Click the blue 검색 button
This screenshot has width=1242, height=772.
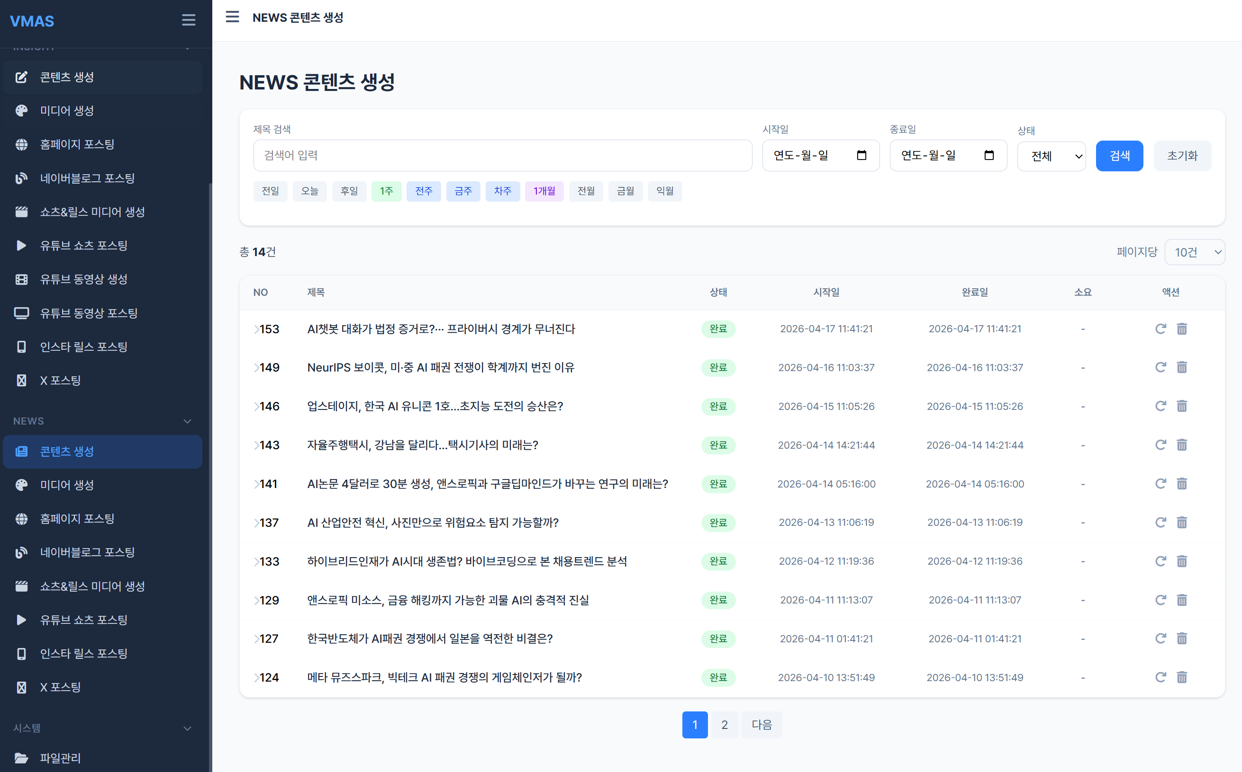[x=1119, y=156]
